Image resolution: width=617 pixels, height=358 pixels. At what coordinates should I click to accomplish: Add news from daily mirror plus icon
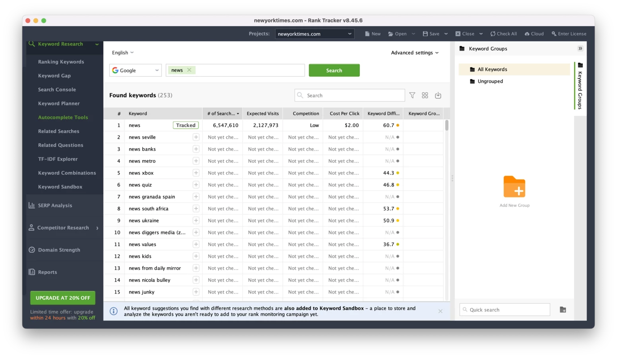tap(196, 268)
